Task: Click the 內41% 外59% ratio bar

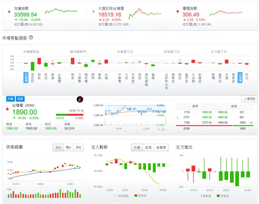Action: click(x=70, y=115)
